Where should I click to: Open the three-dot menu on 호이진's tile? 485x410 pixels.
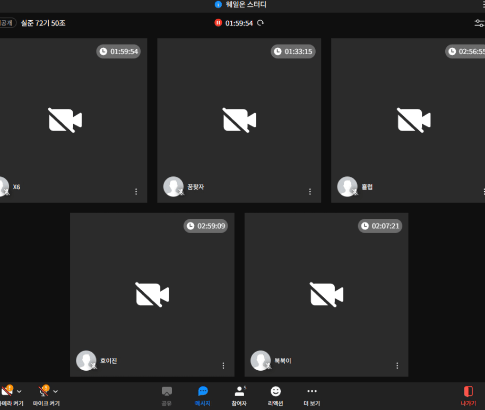(x=223, y=366)
